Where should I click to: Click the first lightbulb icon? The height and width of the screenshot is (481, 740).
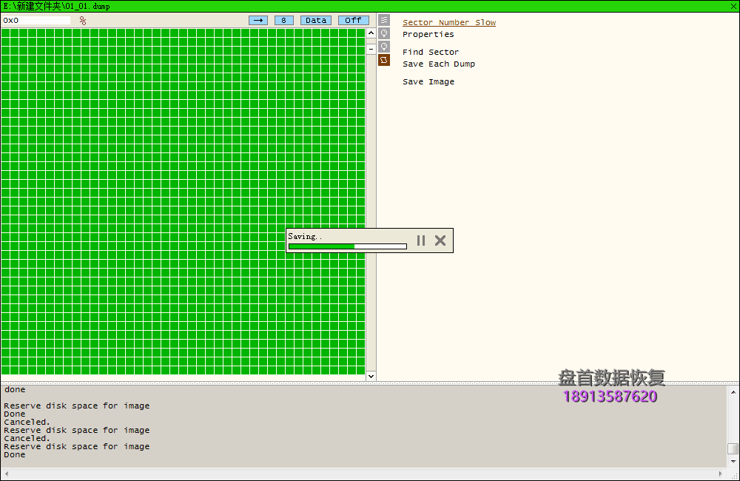tap(384, 33)
